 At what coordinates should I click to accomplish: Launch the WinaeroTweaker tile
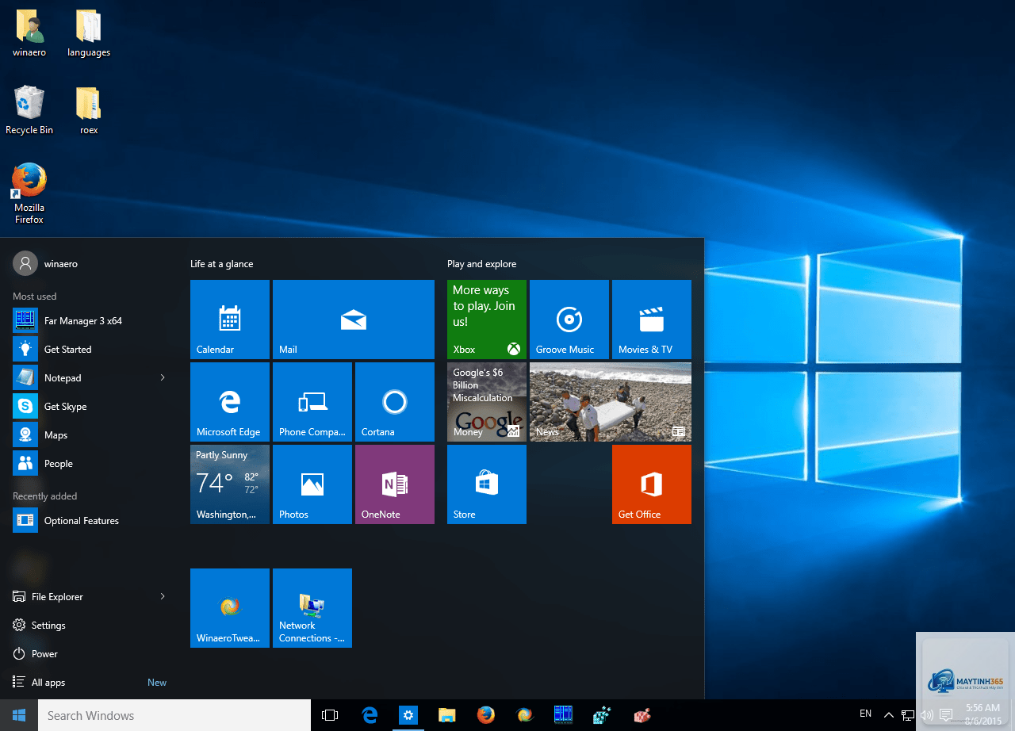230,608
